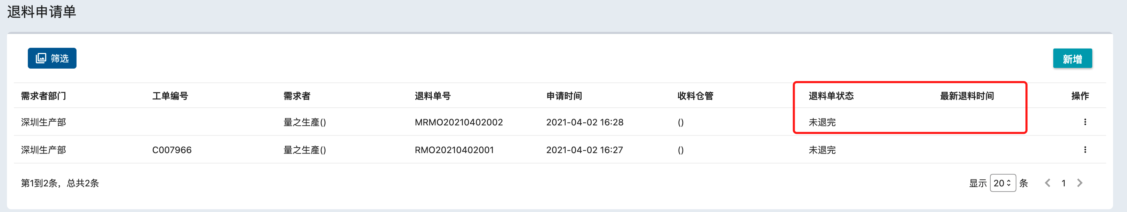1127x212 pixels.
Task: Click the 新增 button to add record
Action: [x=1072, y=58]
